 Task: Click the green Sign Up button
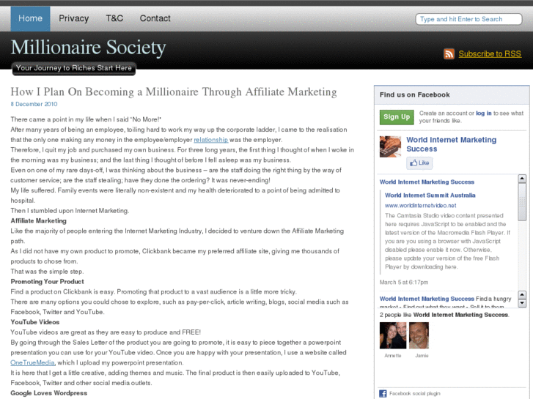397,117
